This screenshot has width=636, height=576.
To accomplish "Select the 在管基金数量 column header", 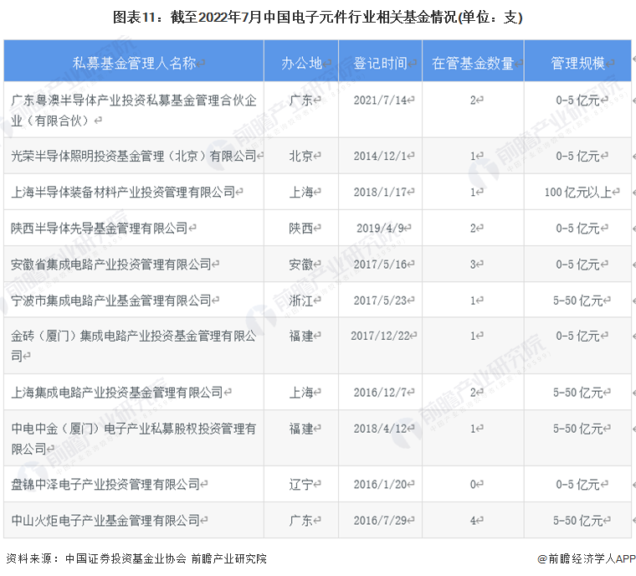I will (473, 61).
